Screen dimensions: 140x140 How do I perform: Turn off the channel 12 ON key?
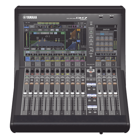pyautogui.click(x=83, y=83)
